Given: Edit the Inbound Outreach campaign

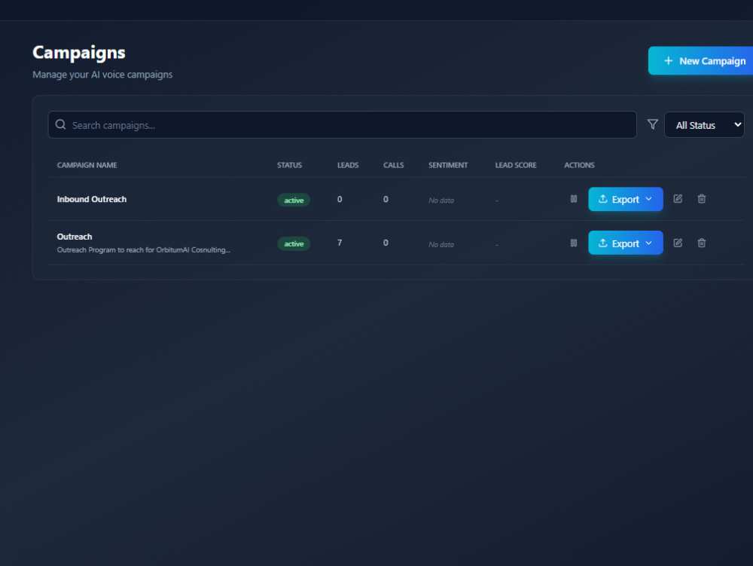Looking at the screenshot, I should pyautogui.click(x=678, y=199).
